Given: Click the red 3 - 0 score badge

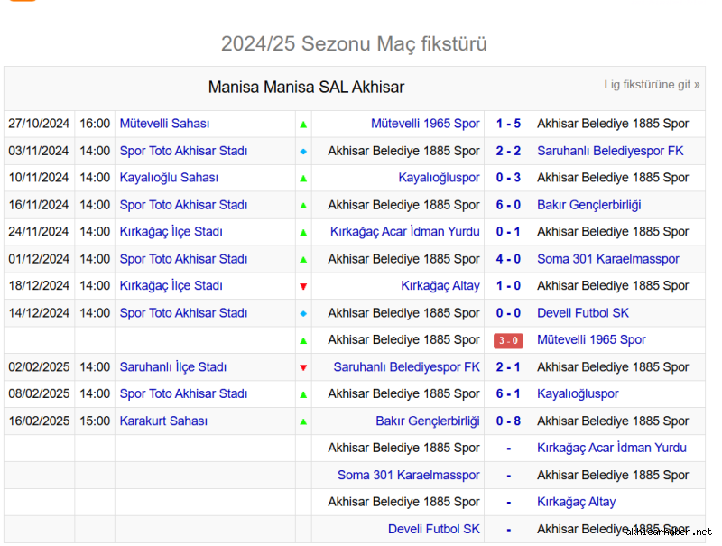Looking at the screenshot, I should tap(508, 340).
